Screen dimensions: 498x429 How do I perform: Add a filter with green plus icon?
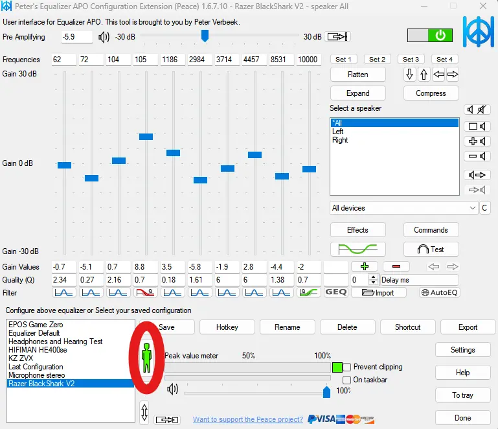click(365, 266)
